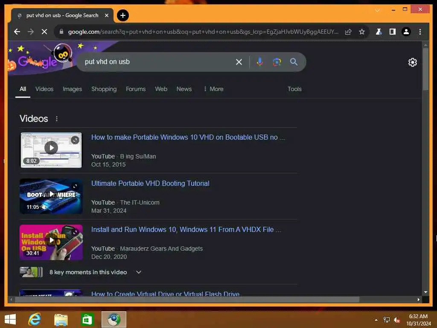The width and height of the screenshot is (437, 328).
Task: Click the address bar URL
Action: tap(203, 32)
